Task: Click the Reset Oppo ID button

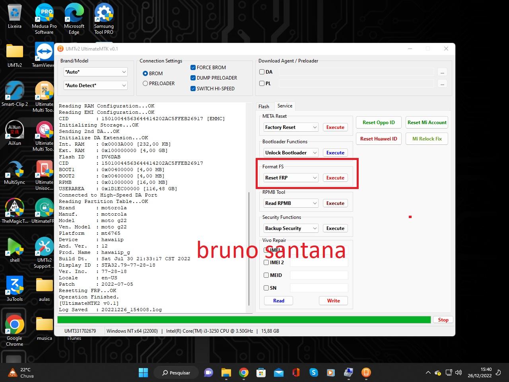Action: 379,123
